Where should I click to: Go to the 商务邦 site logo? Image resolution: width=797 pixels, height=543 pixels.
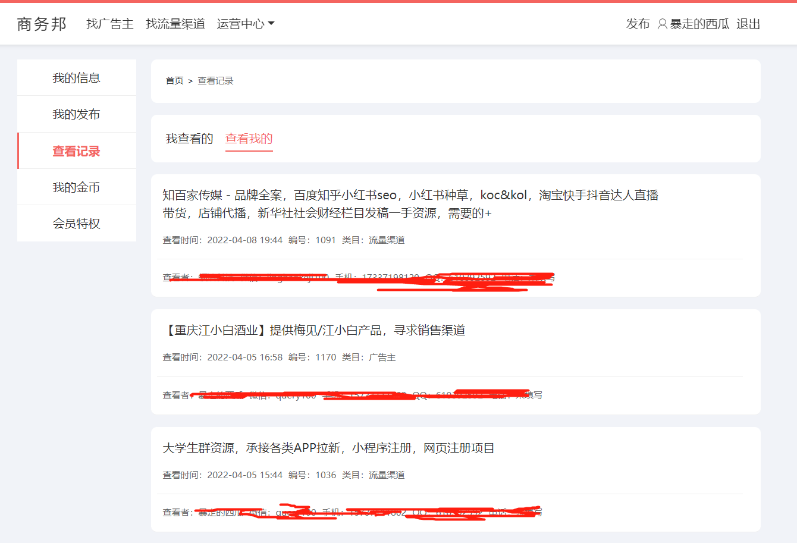[42, 24]
